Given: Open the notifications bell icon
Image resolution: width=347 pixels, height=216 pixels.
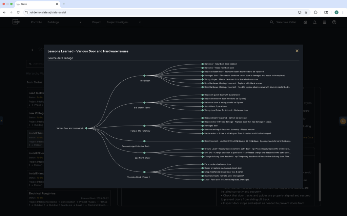Looking at the screenshot, I should click(x=315, y=22).
